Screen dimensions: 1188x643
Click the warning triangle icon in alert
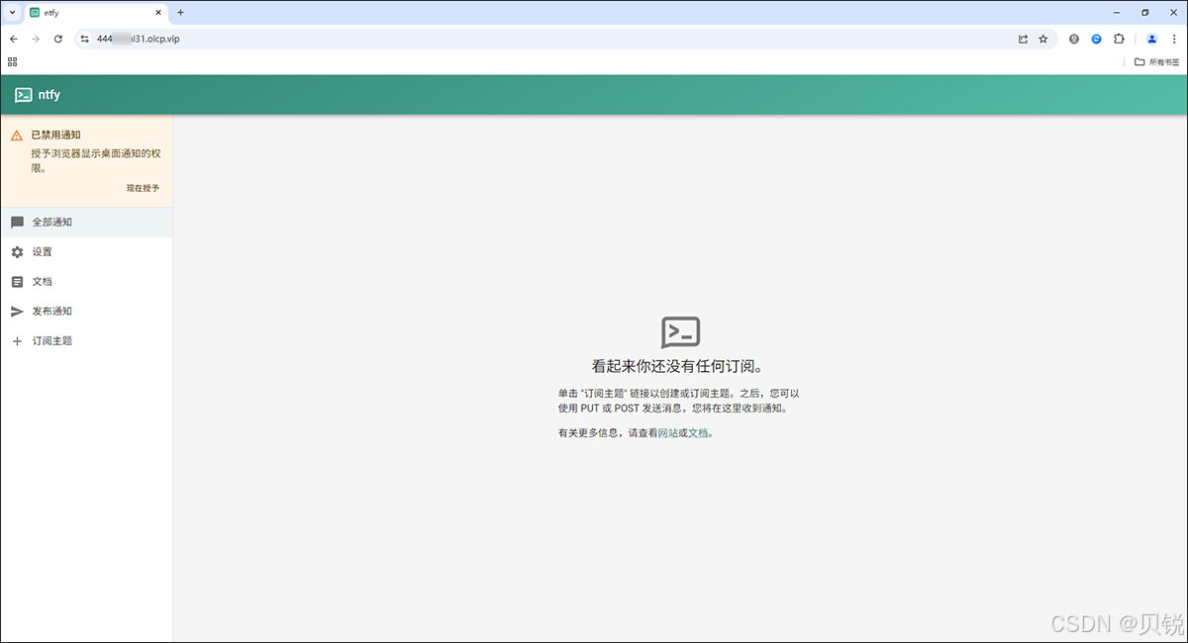click(x=17, y=136)
